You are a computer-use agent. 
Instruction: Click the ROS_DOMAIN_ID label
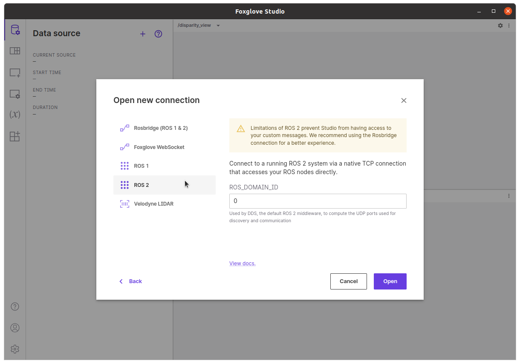pyautogui.click(x=254, y=187)
